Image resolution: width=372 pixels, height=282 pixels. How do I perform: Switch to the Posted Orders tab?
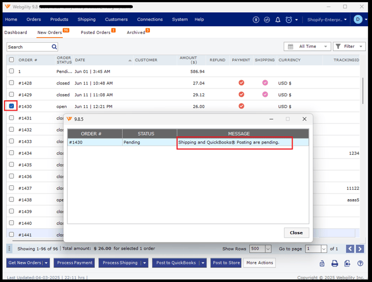click(x=95, y=32)
